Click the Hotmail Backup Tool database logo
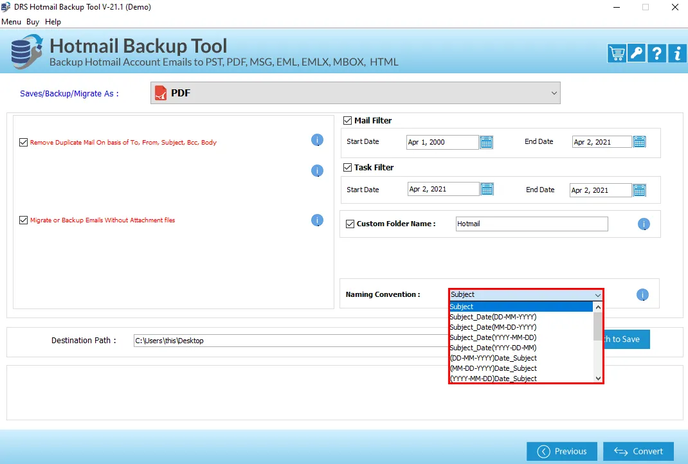 pos(27,52)
